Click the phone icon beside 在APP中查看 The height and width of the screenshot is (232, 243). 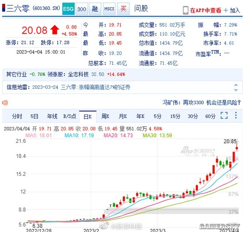tap(186, 10)
